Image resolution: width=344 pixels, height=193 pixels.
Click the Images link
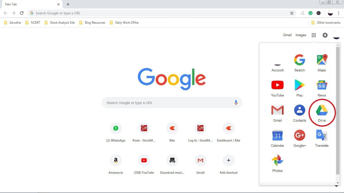pos(301,35)
